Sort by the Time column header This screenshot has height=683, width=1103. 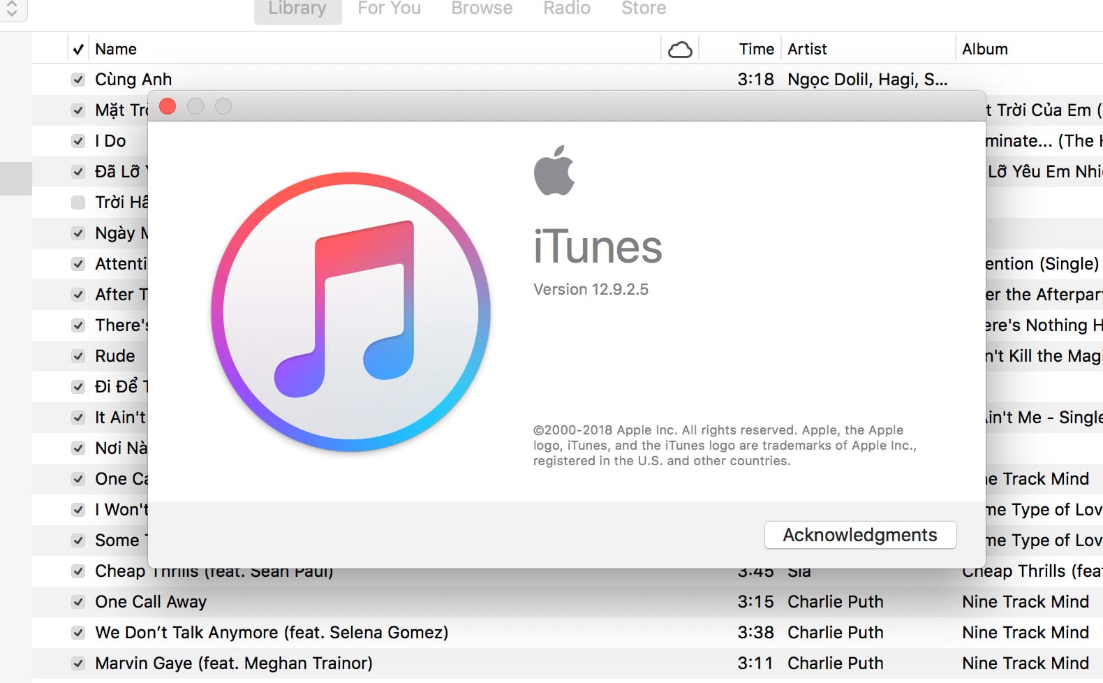point(756,50)
